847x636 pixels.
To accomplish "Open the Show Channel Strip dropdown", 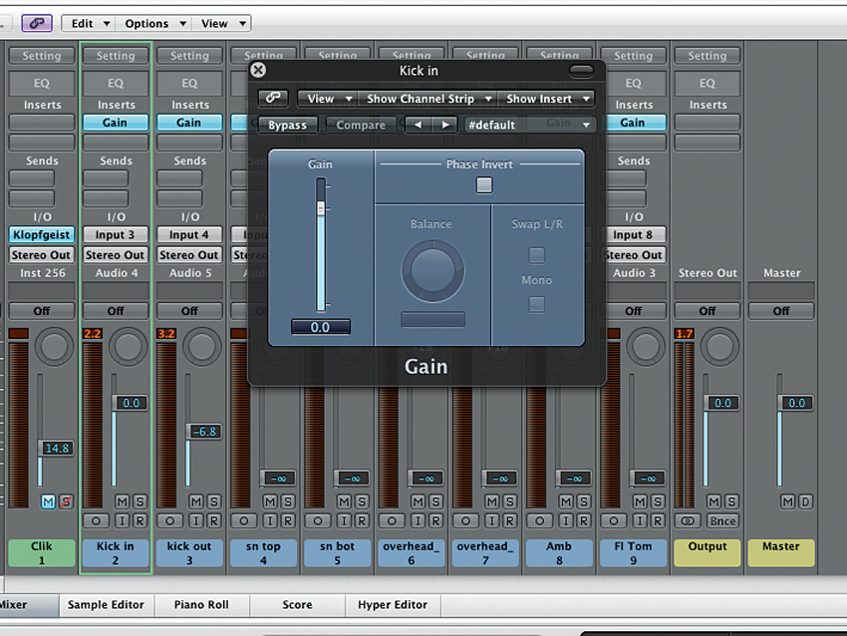I will [427, 99].
